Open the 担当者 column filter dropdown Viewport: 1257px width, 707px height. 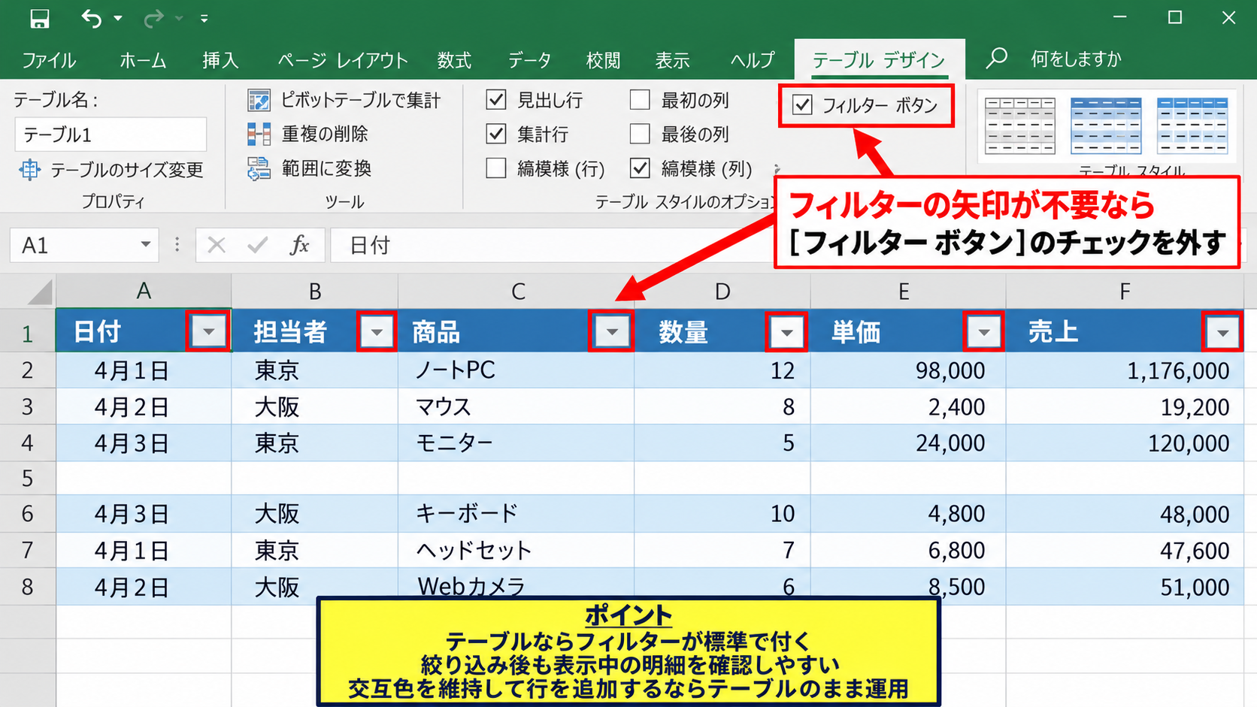(377, 331)
